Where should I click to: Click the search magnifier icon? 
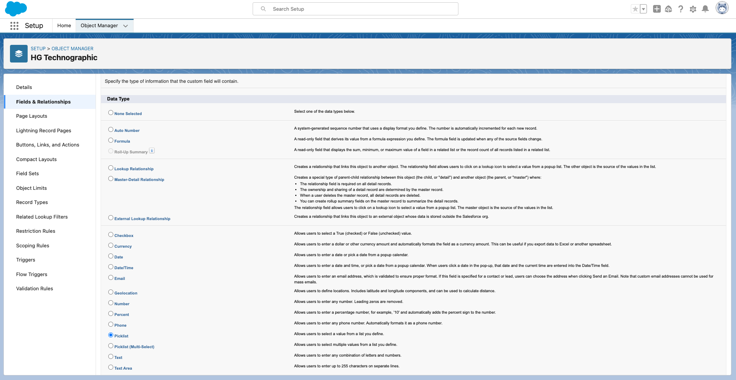[x=263, y=9]
